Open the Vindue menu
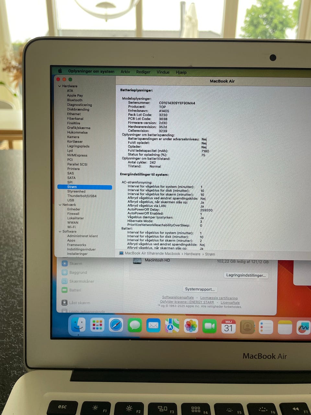Viewport: 311px width, 415px height. coord(163,72)
